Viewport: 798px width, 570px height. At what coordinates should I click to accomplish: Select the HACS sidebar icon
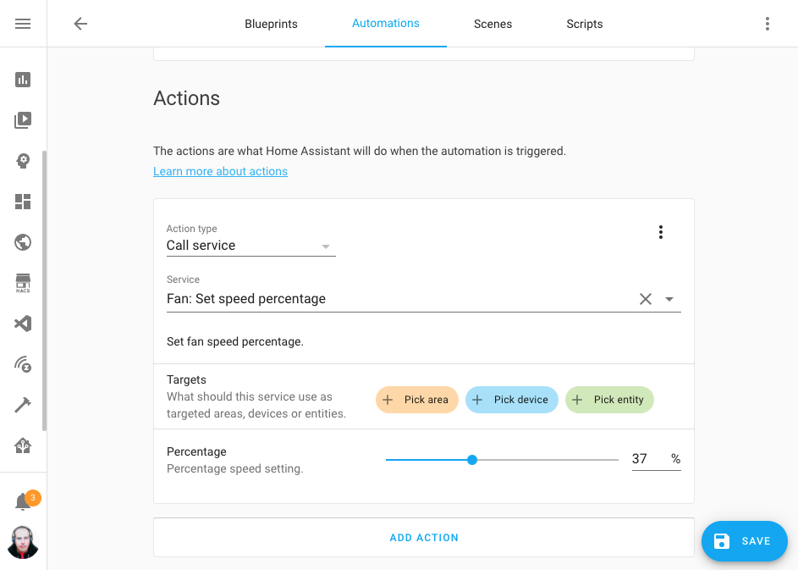(x=23, y=283)
